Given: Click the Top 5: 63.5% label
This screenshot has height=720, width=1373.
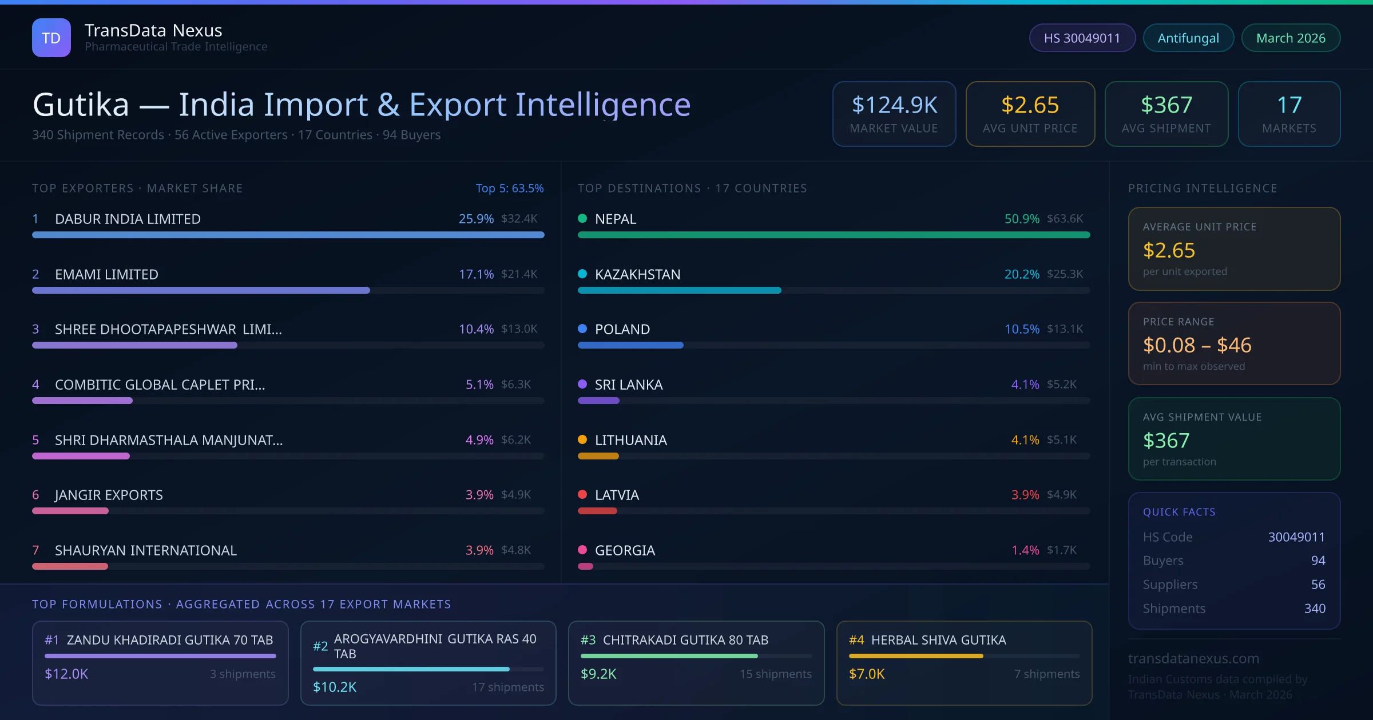Looking at the screenshot, I should point(509,188).
